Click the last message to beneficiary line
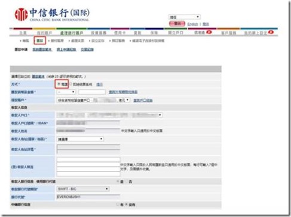This screenshot has width=291, height=217. tap(88, 174)
